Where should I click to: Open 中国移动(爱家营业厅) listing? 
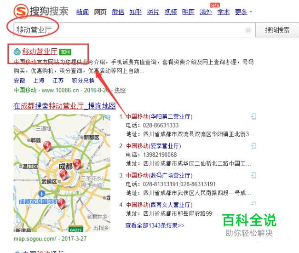(154, 146)
